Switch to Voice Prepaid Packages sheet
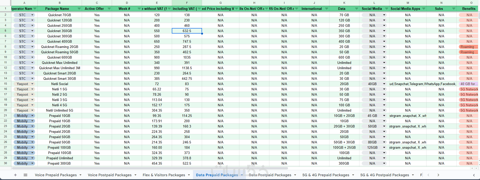 point(56,175)
